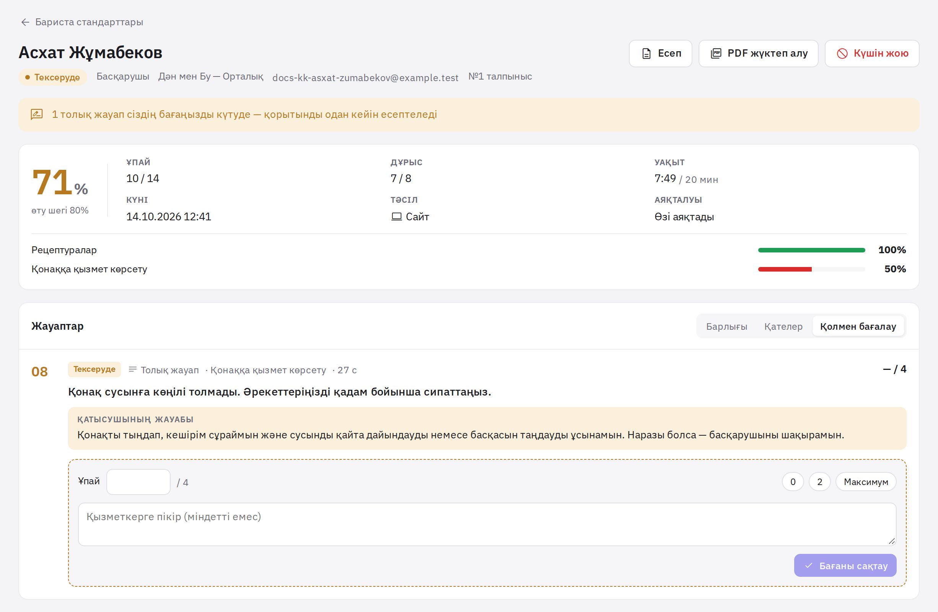
Task: Click the 7 / 8 Дұрыс value
Action: point(401,179)
